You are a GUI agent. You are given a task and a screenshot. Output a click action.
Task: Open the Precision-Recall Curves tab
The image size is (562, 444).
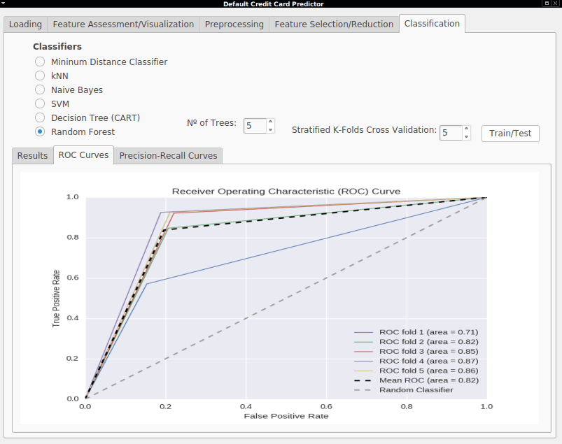pos(168,156)
